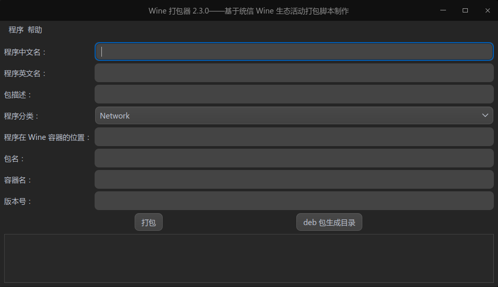
Task: Click the 包名 input field
Action: point(294,158)
